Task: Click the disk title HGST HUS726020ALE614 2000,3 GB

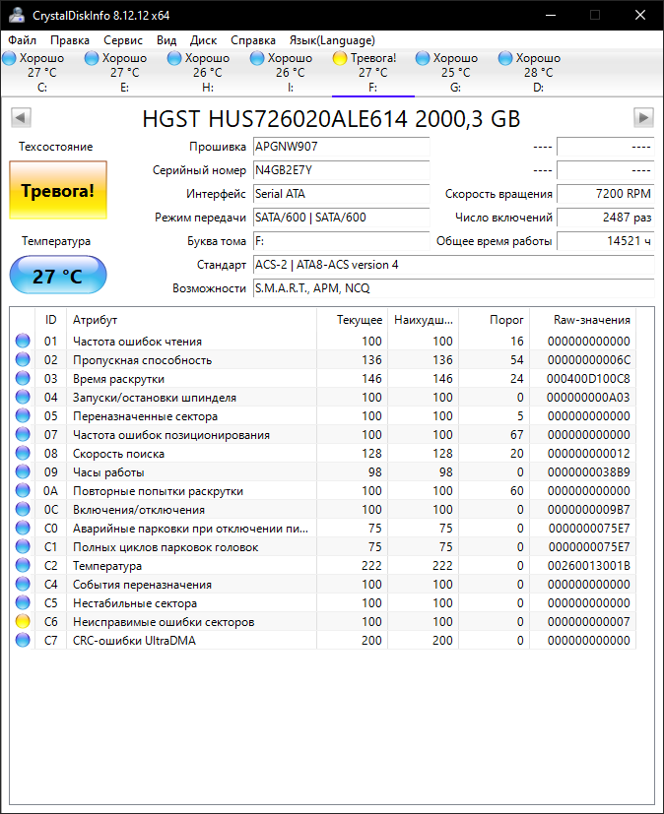Action: (x=331, y=119)
